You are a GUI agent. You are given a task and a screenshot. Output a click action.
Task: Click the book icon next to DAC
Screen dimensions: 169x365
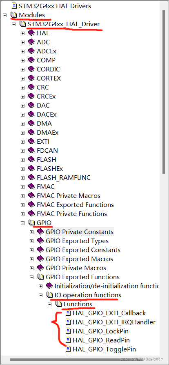pos(31,105)
